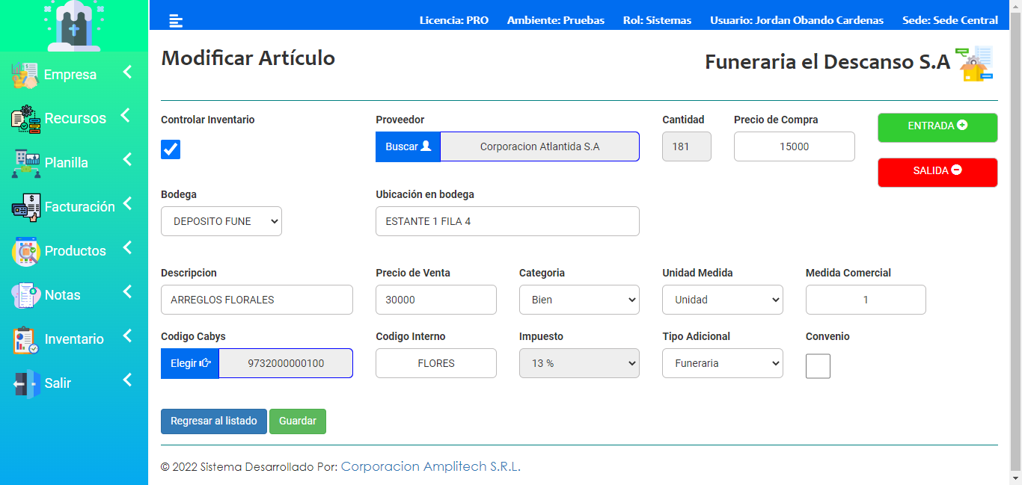The image size is (1022, 485).
Task: Click the hamburger menu icon in top bar
Action: [x=176, y=20]
